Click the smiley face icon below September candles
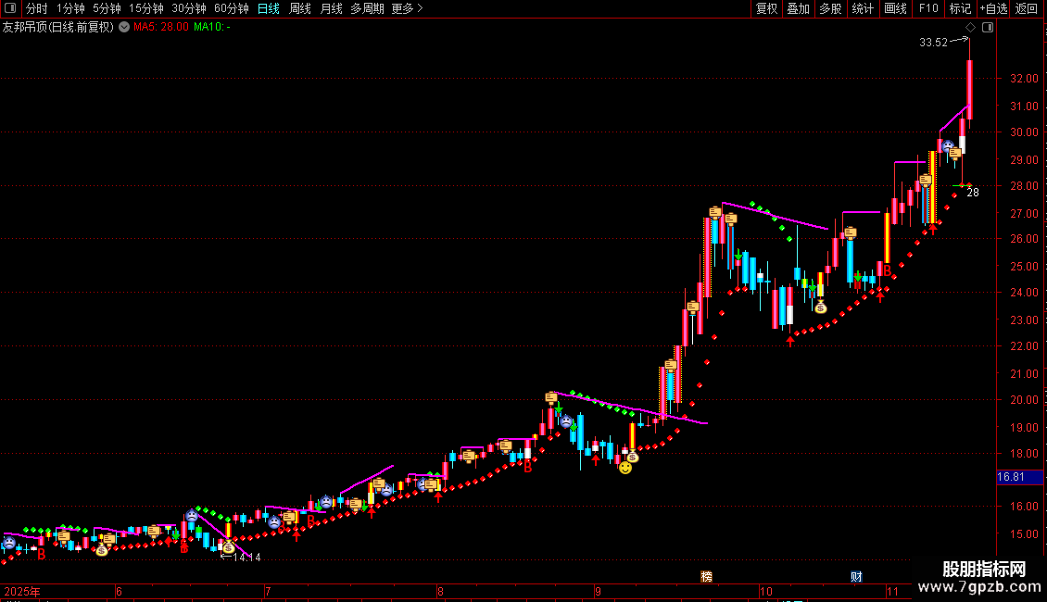The image size is (1047, 602). [x=625, y=468]
